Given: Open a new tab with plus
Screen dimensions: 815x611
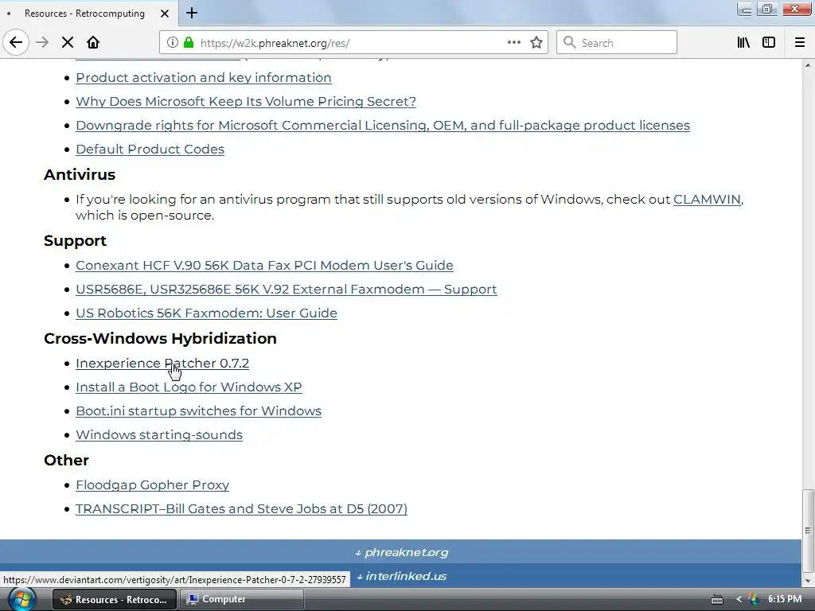Looking at the screenshot, I should tap(192, 13).
